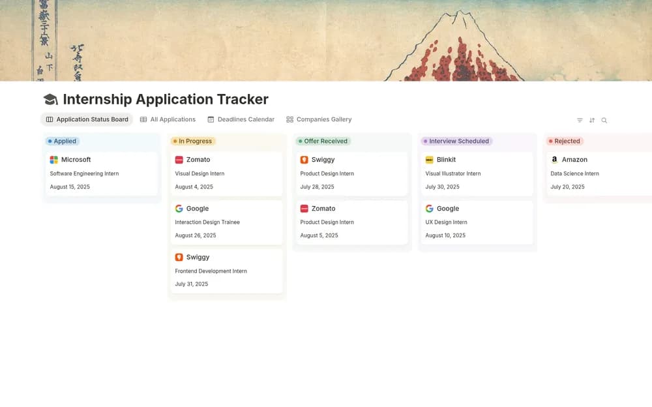
Task: Click the calendar icon beside Deadlines Calendar
Action: point(211,119)
